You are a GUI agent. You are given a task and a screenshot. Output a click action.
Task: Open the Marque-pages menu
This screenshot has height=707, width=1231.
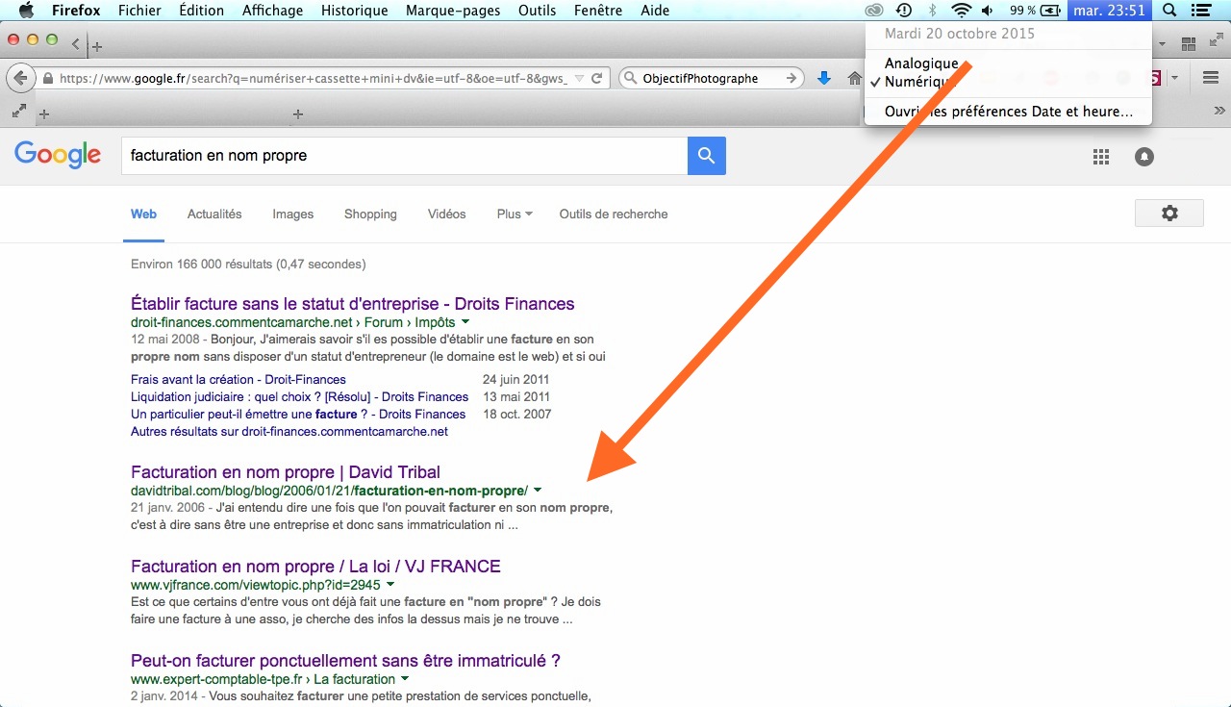click(x=453, y=11)
